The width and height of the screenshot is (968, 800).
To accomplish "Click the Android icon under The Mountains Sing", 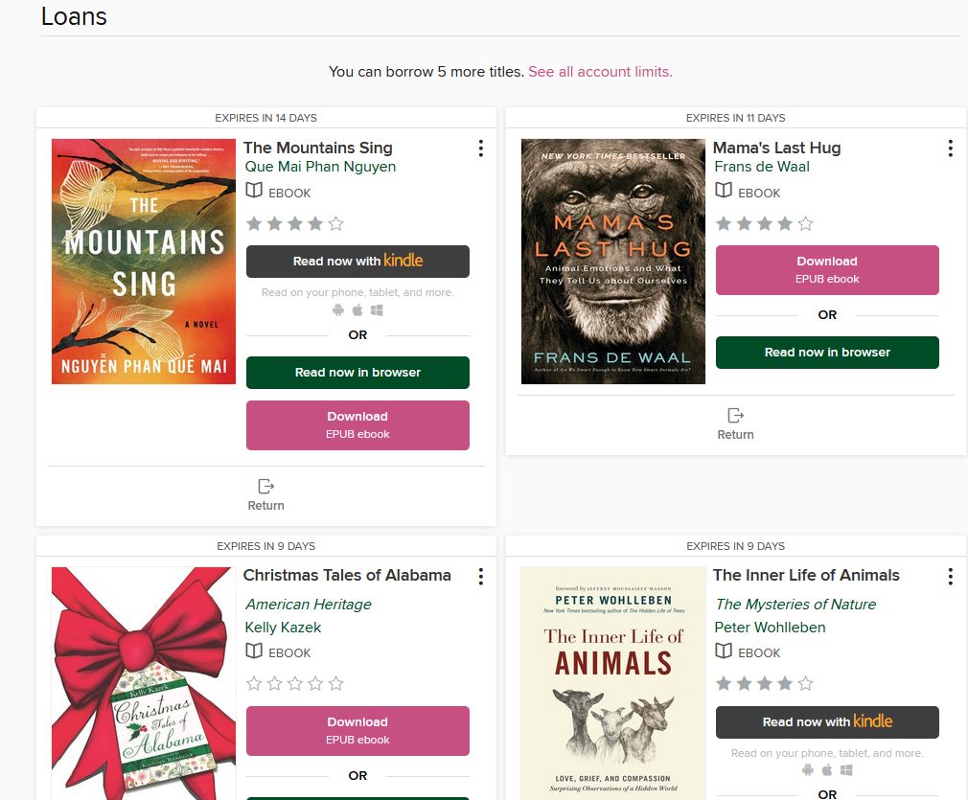I will (337, 310).
